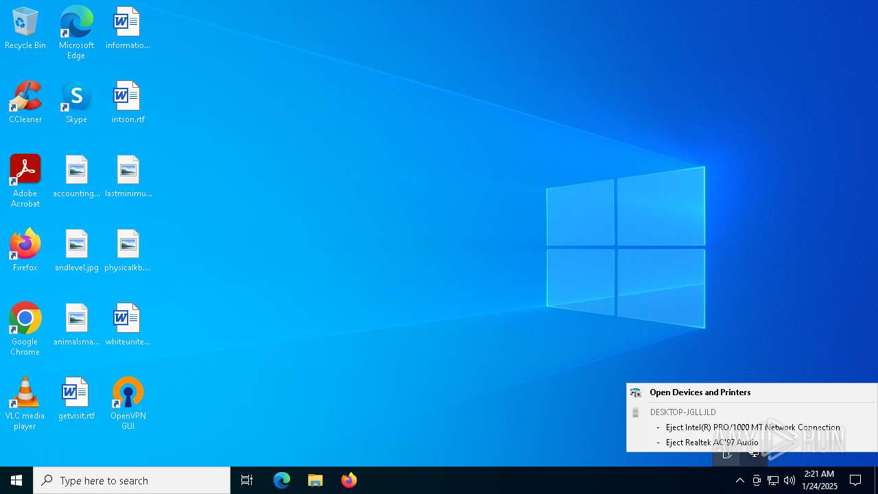
Task: Select the informatio... Word document icon
Action: pos(128,29)
